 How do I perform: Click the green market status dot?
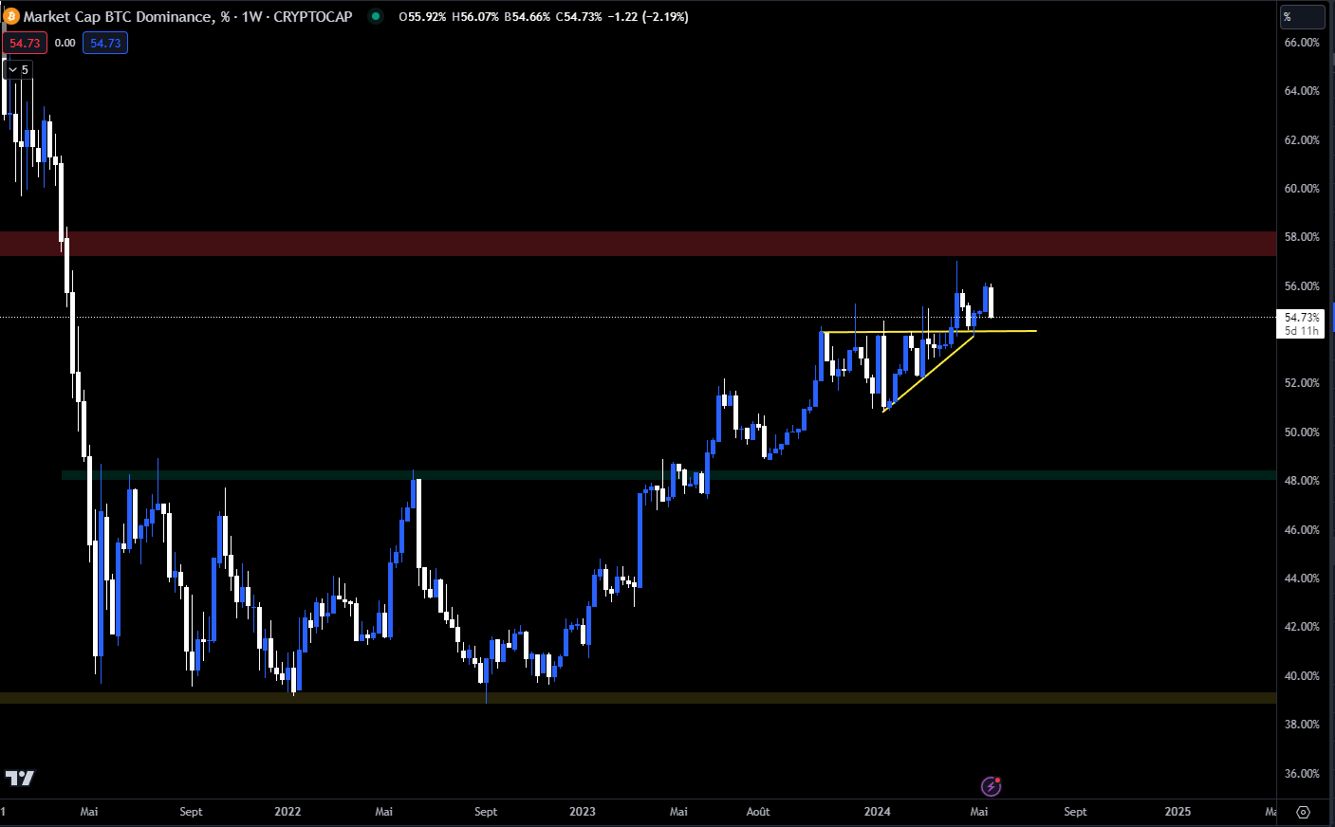376,16
